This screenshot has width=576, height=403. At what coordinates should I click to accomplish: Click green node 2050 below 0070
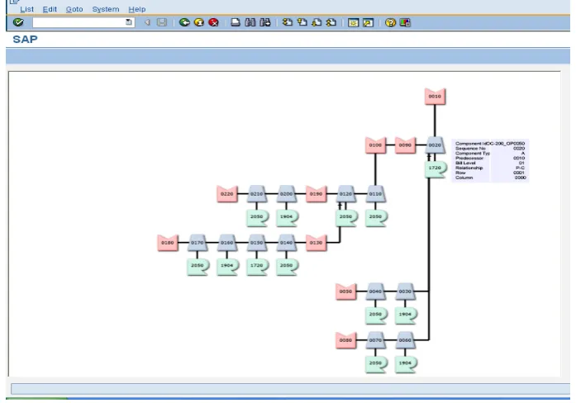[376, 364]
